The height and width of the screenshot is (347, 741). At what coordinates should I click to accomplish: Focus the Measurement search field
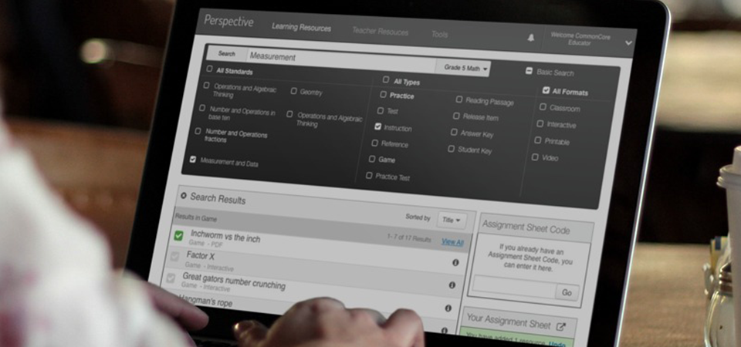(x=341, y=59)
